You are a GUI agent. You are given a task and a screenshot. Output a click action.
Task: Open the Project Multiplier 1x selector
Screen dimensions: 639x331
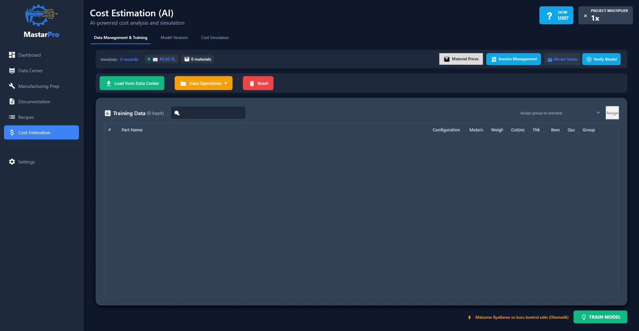pos(605,15)
